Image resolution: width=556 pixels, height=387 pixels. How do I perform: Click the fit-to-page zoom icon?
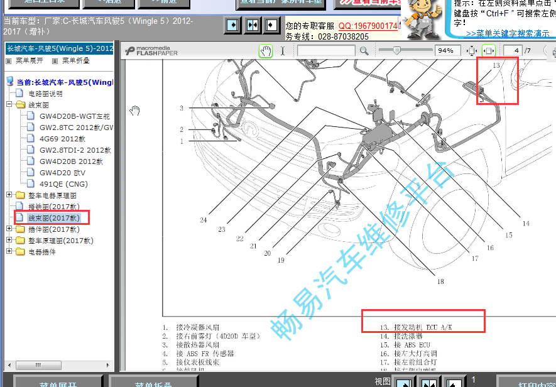point(472,51)
